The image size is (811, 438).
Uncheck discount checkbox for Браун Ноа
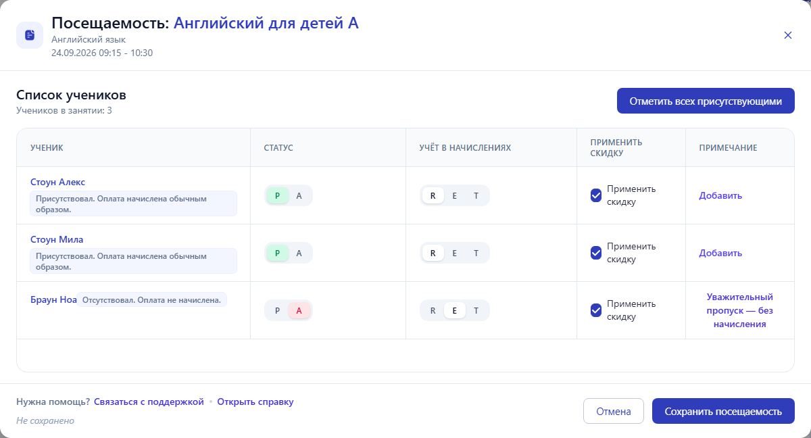pos(596,310)
